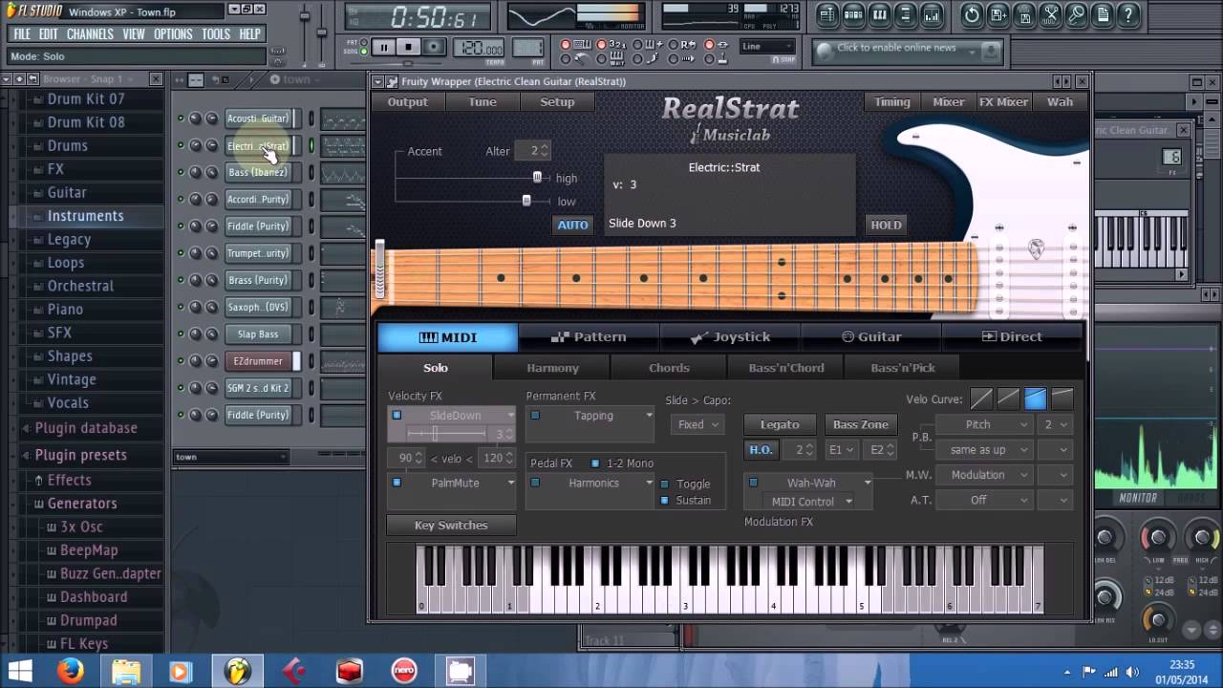Image resolution: width=1223 pixels, height=688 pixels.
Task: Click the Accent low slider handle
Action: coord(526,201)
